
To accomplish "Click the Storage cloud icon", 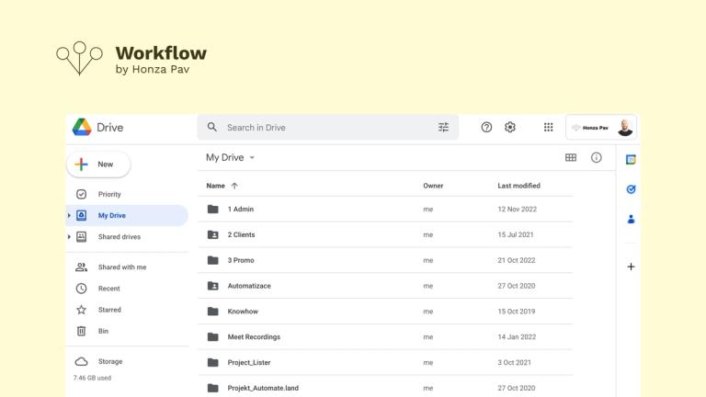I will tap(81, 361).
